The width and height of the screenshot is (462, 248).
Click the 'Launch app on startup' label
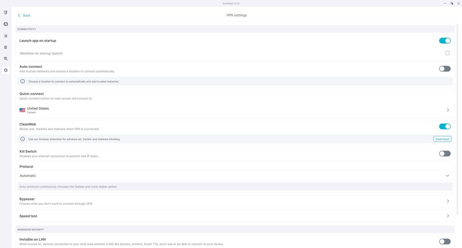[38, 41]
